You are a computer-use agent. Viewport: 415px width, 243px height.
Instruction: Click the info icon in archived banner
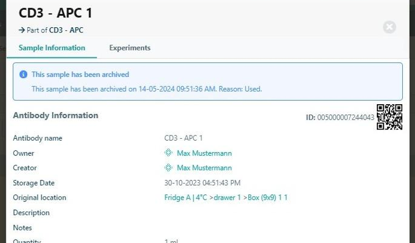point(23,75)
